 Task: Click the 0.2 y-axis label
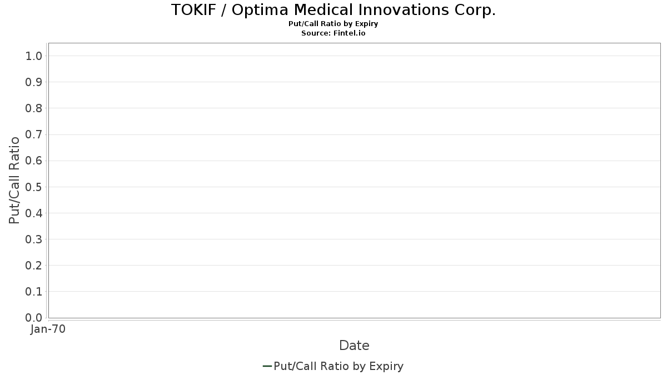(34, 266)
